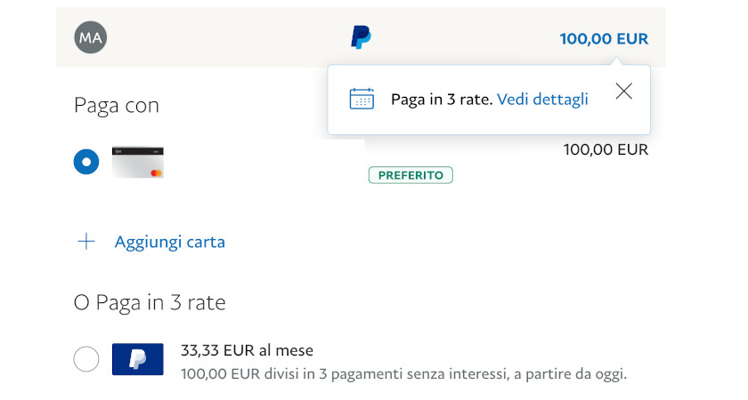Select the Paga in 3 rate radio button

coord(86,359)
